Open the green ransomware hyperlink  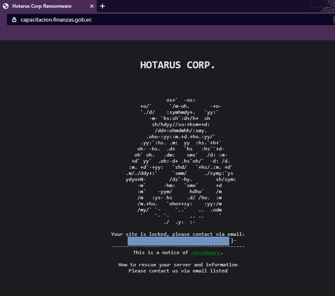205,252
